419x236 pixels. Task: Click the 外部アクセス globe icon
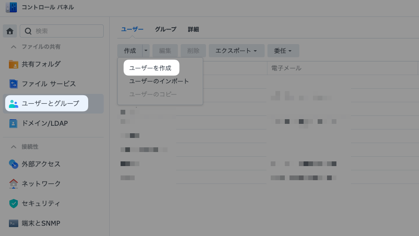pyautogui.click(x=14, y=164)
